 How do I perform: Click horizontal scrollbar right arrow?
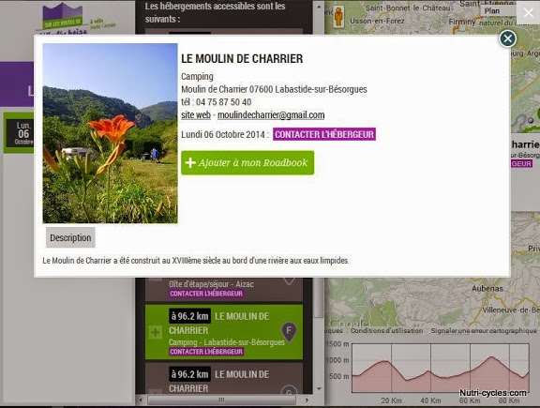pyautogui.click(x=307, y=400)
